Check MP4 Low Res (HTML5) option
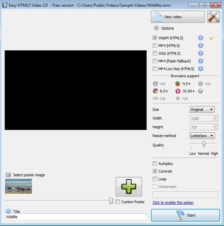This screenshot has width=224, height=226. [155, 68]
